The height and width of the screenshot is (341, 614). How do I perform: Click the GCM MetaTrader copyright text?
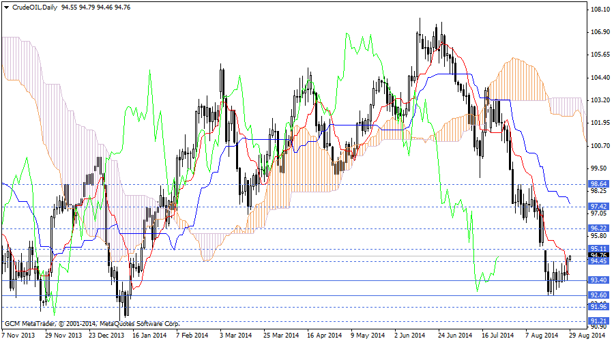92,323
